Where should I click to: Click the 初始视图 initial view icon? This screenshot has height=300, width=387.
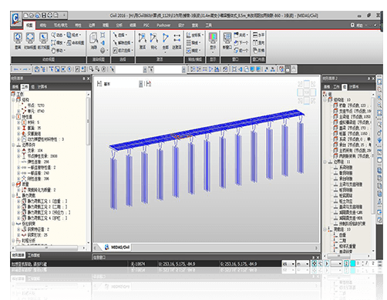30,38
